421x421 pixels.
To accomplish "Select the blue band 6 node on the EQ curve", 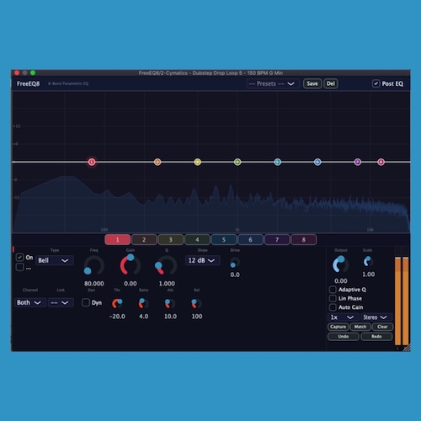I will (317, 162).
